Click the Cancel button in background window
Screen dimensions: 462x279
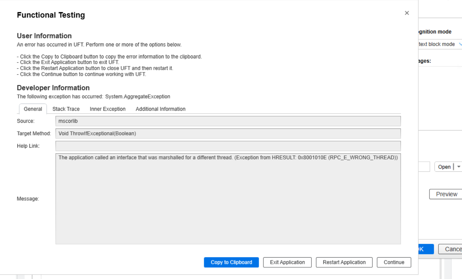451,249
